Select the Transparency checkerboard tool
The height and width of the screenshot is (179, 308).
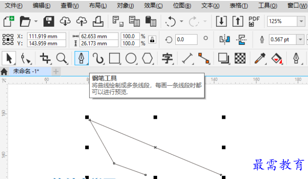240,58
